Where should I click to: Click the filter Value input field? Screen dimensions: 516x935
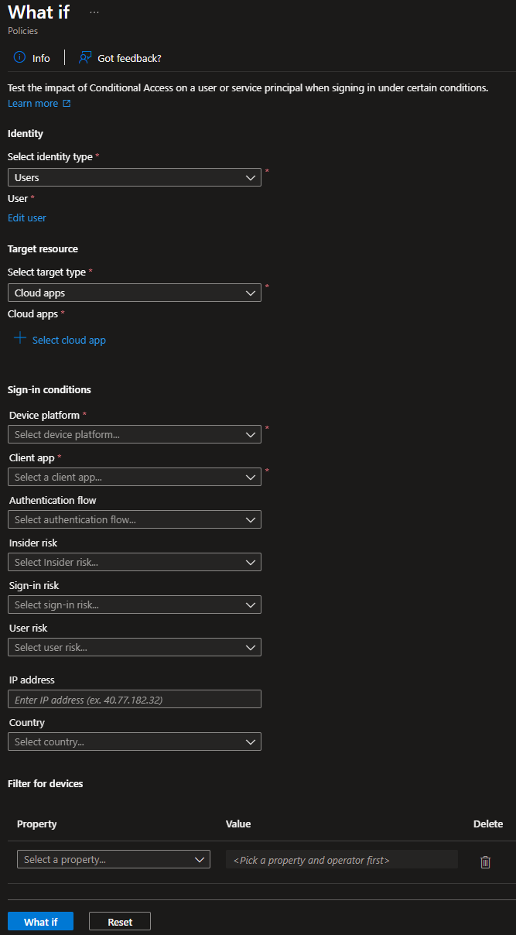point(342,859)
